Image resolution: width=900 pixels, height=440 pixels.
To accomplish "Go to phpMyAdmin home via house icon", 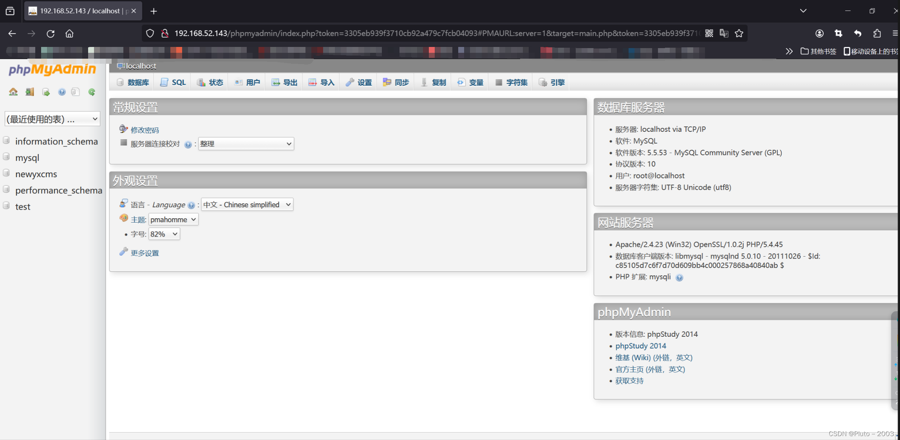I will (x=13, y=92).
